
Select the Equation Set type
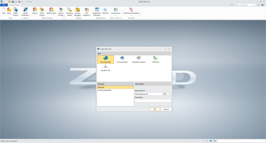(x=105, y=68)
